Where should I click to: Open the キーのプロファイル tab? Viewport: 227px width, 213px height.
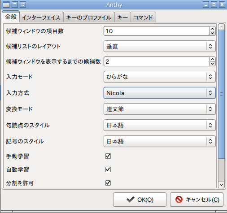[89, 17]
